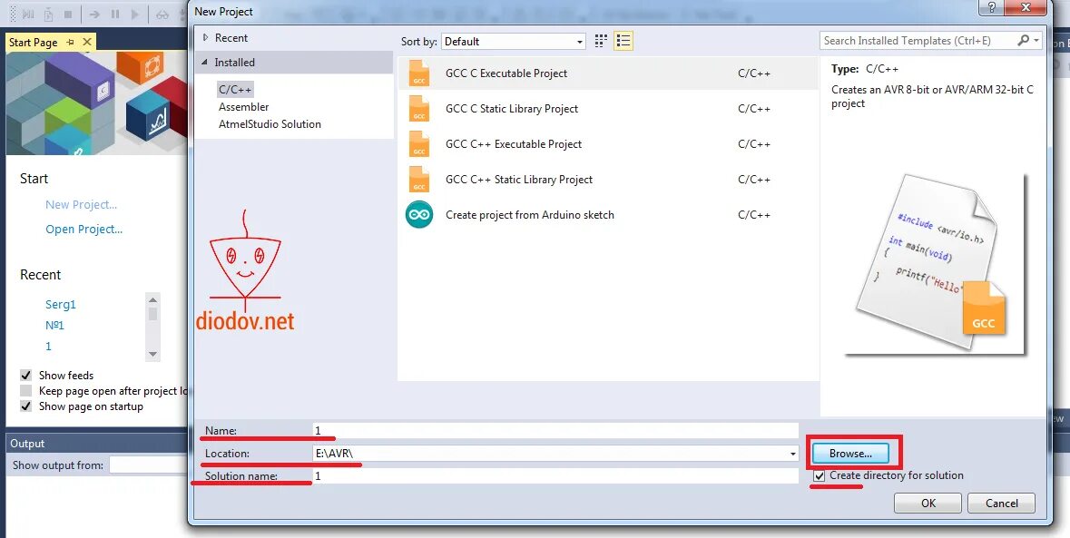Toggle Keep page open after project load
This screenshot has width=1070, height=538.
[26, 391]
